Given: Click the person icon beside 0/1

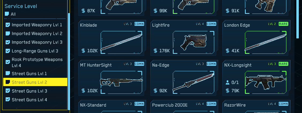Looking at the screenshot, I should pos(228,83).
